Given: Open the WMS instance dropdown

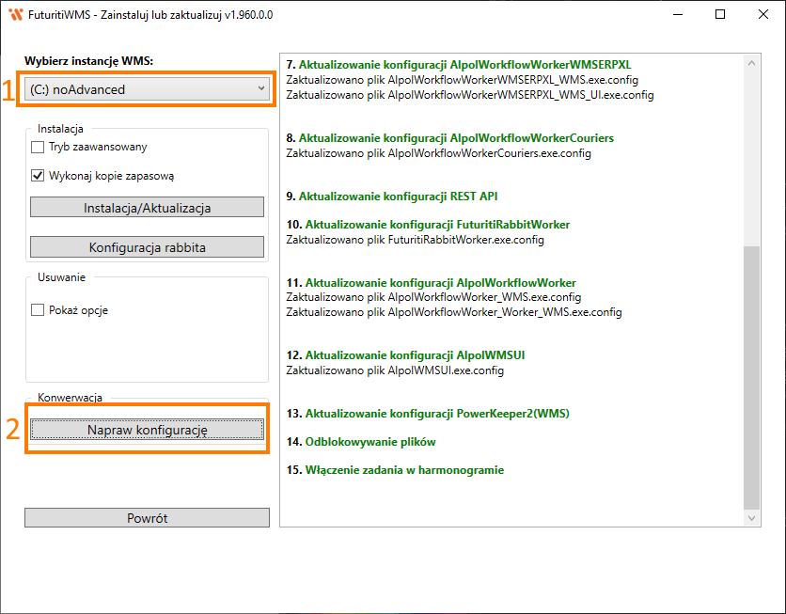Looking at the screenshot, I should point(146,89).
